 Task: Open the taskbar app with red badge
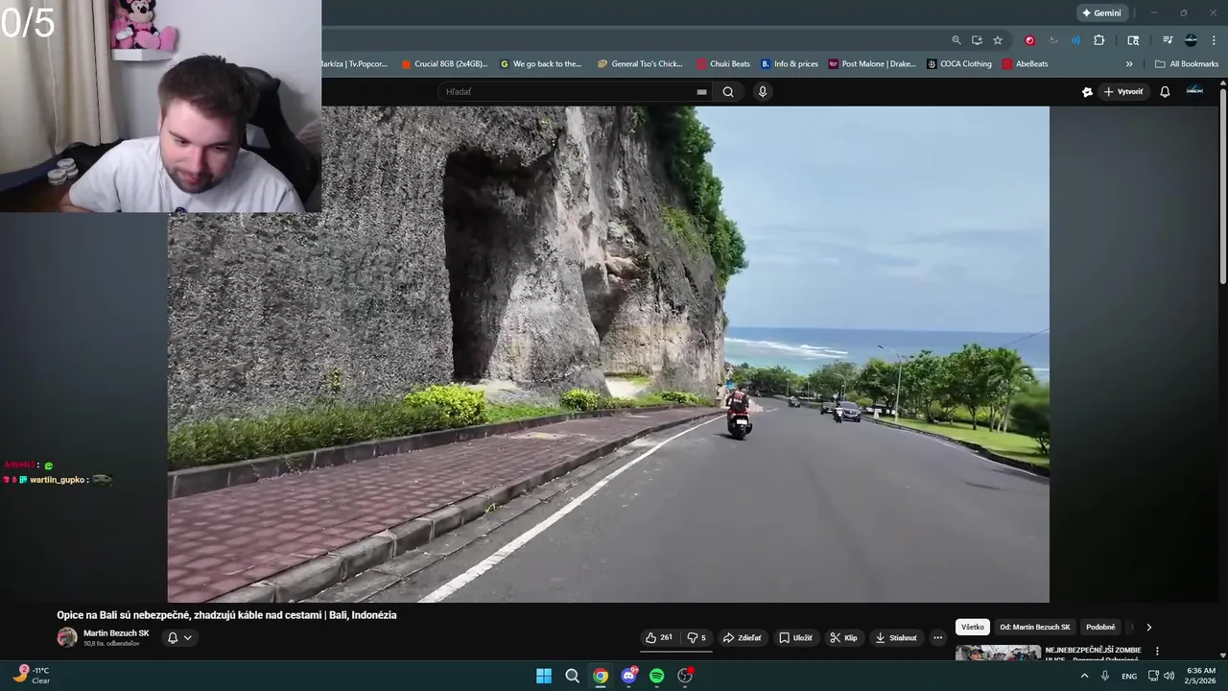(x=685, y=676)
